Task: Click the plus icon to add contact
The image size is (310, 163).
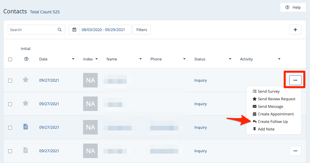Action: (x=295, y=30)
